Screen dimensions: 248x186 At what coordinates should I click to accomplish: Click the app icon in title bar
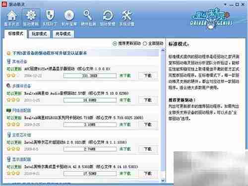pyautogui.click(x=4, y=4)
